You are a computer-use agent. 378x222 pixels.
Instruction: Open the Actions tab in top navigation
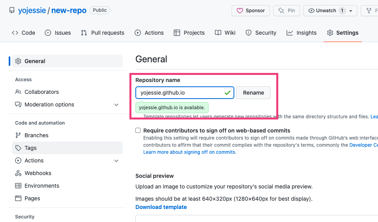[149, 33]
